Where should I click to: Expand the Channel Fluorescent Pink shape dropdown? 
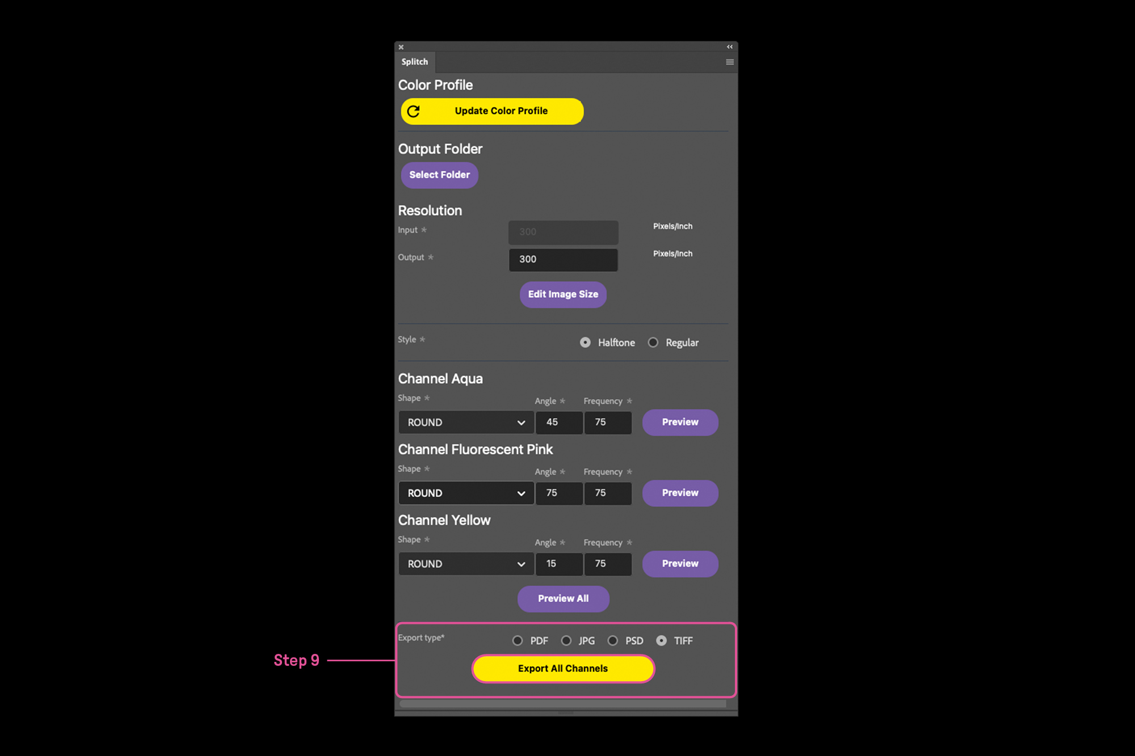tap(466, 493)
